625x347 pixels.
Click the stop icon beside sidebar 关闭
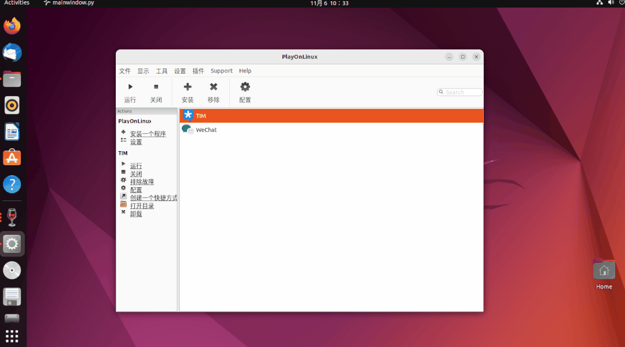(124, 172)
